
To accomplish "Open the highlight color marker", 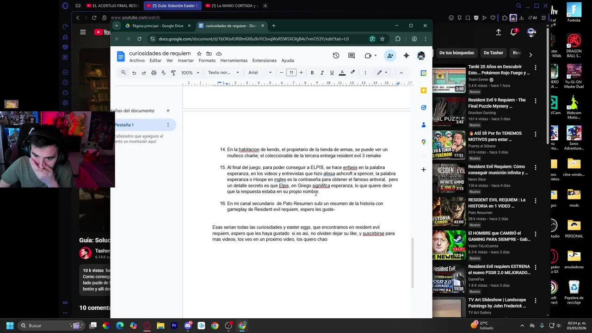I will pyautogui.click(x=352, y=73).
